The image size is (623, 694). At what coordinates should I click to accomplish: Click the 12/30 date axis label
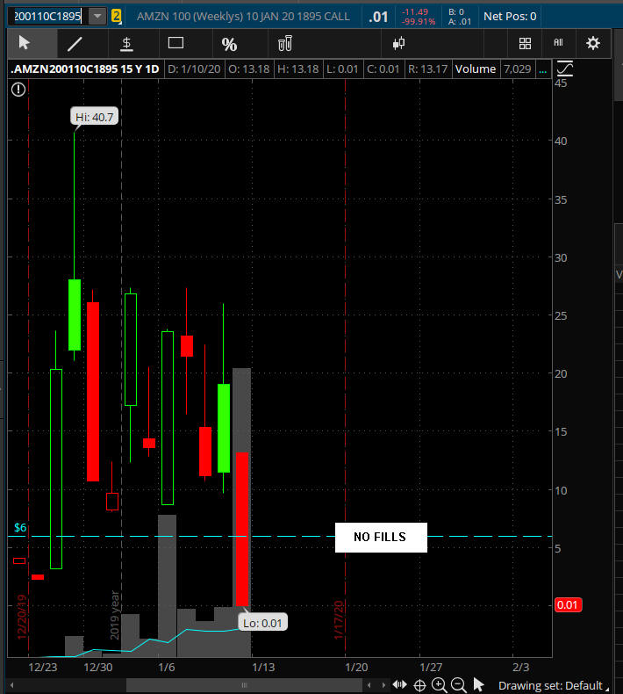(98, 667)
